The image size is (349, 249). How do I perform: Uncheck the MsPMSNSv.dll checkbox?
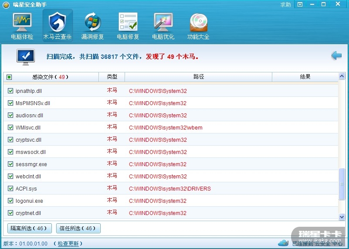[x=10, y=103]
